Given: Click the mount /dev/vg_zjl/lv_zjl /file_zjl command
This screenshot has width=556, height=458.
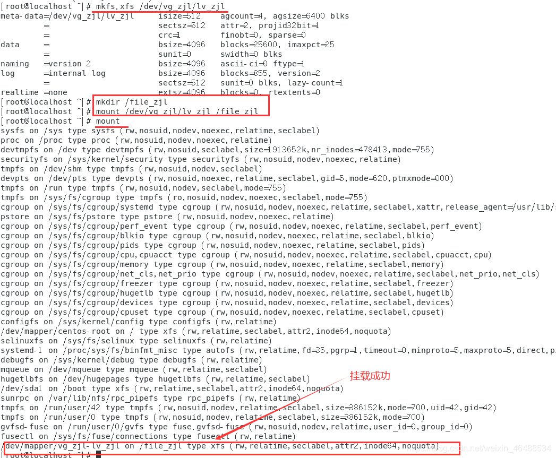Looking at the screenshot, I should pyautogui.click(x=177, y=111).
